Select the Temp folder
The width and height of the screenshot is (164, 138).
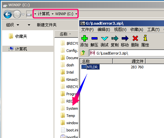click(68, 116)
